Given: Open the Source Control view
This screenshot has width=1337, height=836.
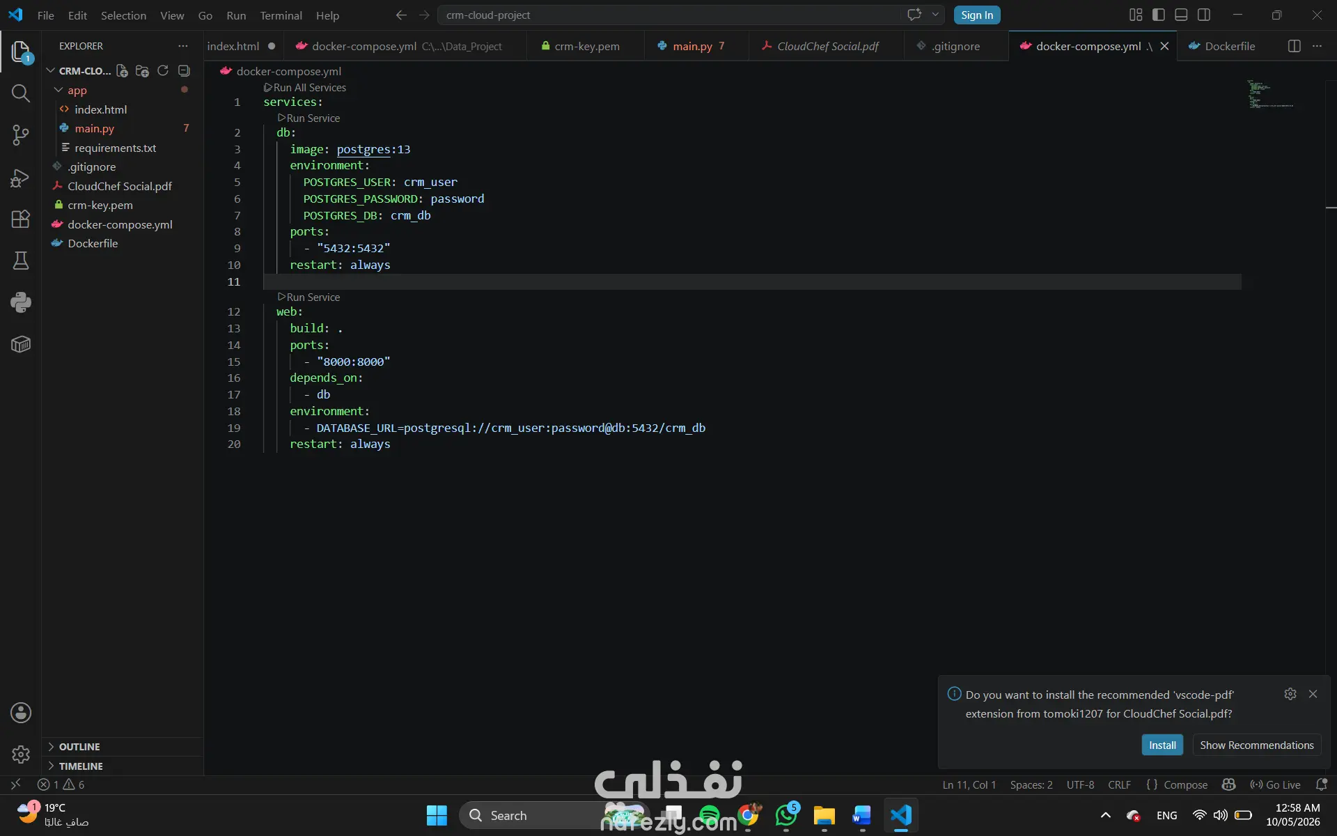Looking at the screenshot, I should point(21,135).
